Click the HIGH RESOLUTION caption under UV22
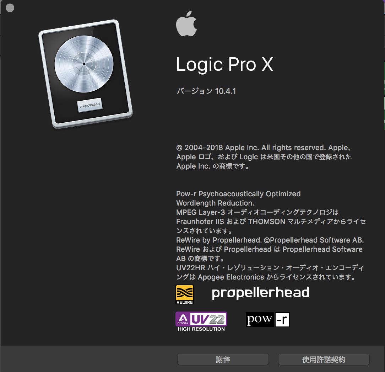 tap(201, 329)
